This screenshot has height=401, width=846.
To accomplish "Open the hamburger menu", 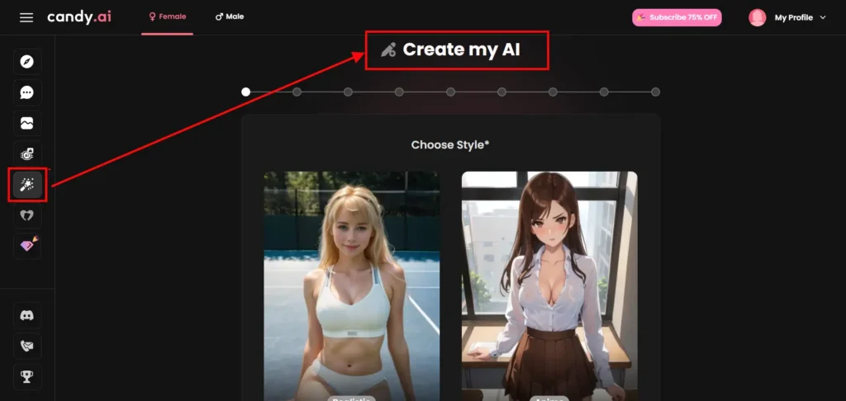I will (x=26, y=18).
